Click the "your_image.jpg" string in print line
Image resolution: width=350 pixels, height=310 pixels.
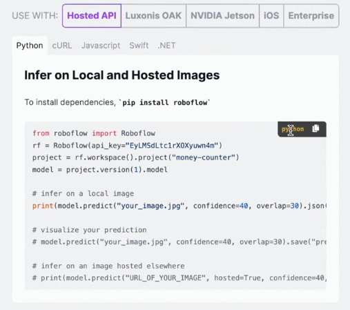click(x=150, y=206)
